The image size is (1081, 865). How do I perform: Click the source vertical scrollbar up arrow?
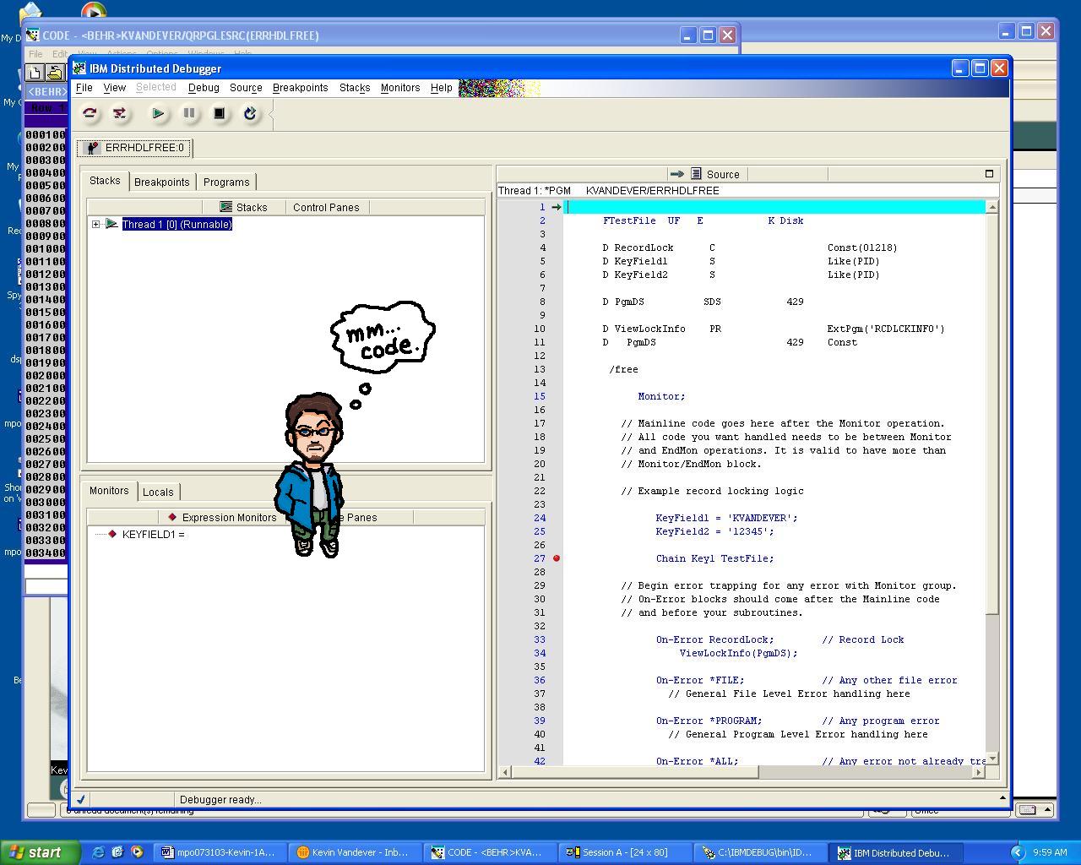pyautogui.click(x=992, y=207)
